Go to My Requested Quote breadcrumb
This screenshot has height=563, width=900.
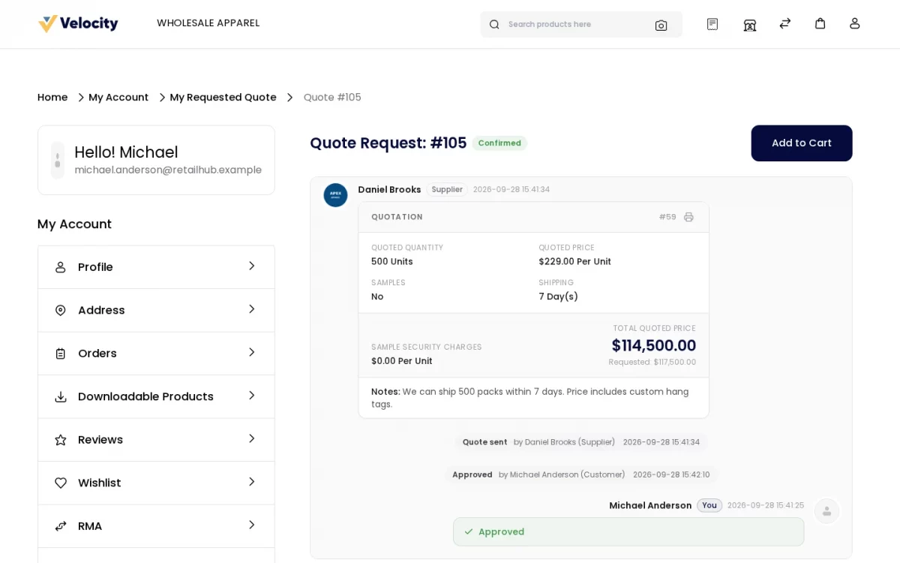point(223,98)
